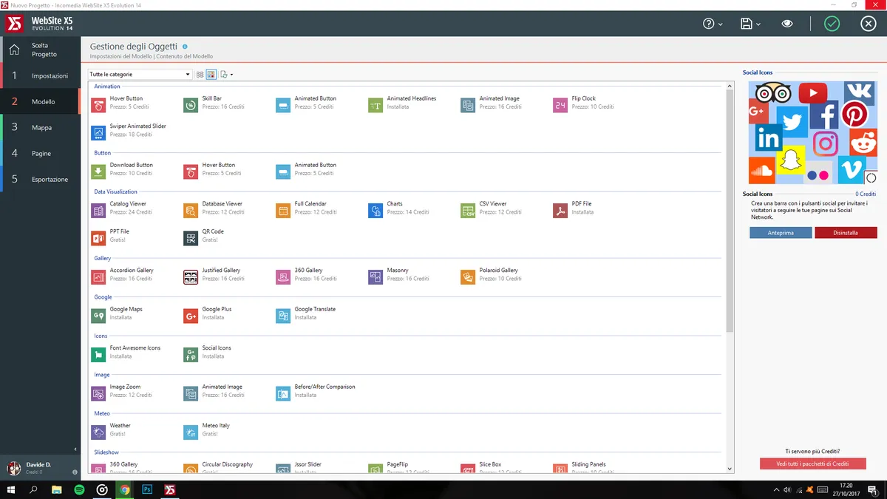Open the Tutte le categorie dropdown
The width and height of the screenshot is (887, 499).
[140, 75]
